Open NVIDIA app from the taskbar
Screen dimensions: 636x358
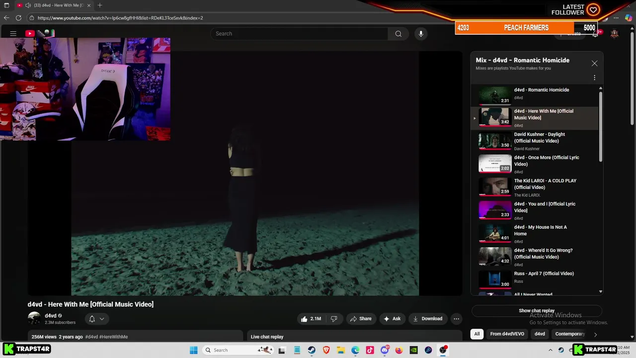[x=413, y=350]
